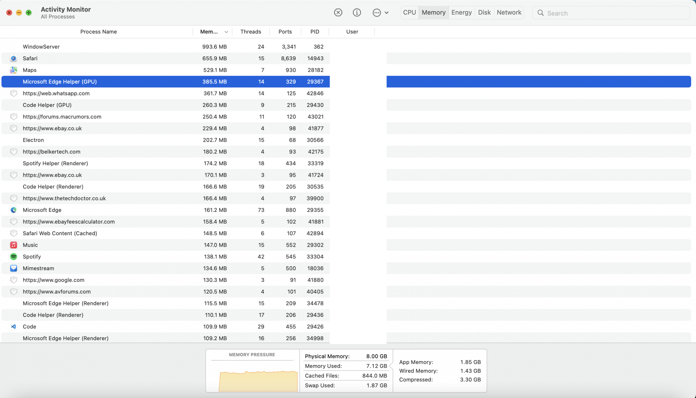Open the process info inspector icon
This screenshot has width=696, height=398.
click(x=357, y=13)
